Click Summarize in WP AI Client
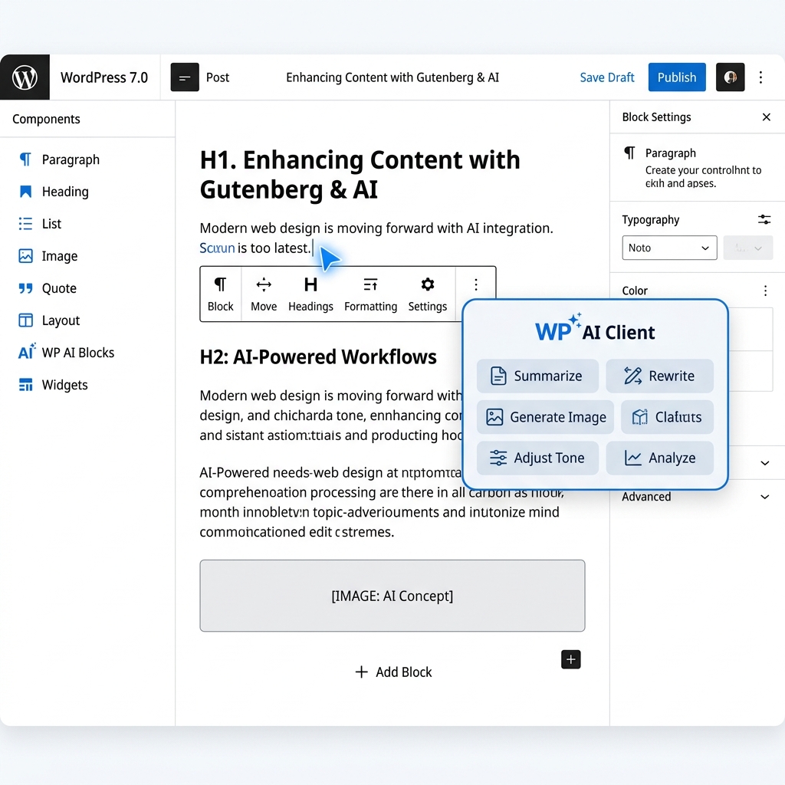This screenshot has width=785, height=785. pyautogui.click(x=537, y=376)
